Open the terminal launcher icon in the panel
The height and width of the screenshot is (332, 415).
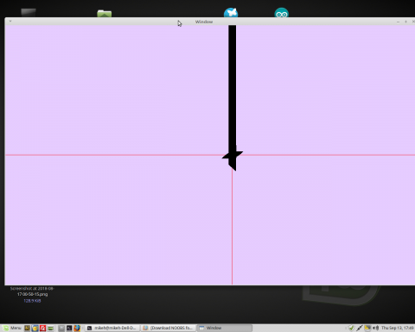[69, 328]
